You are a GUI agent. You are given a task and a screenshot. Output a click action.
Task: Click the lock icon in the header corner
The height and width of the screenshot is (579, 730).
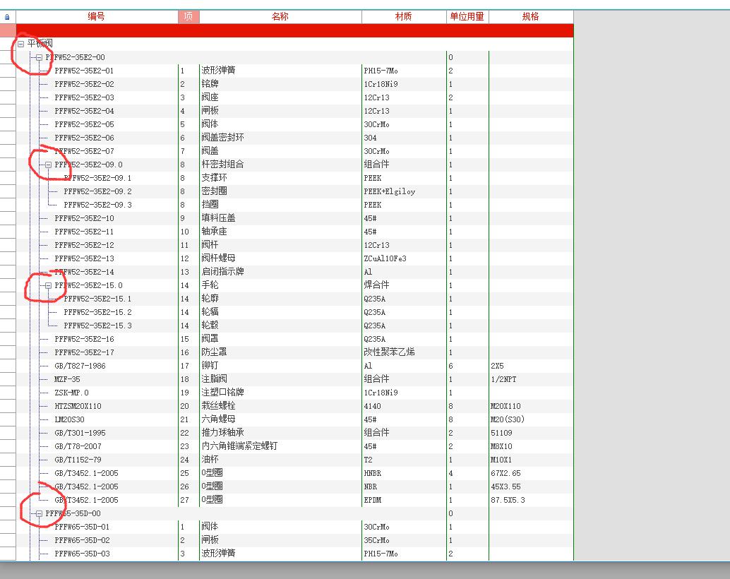pos(7,16)
